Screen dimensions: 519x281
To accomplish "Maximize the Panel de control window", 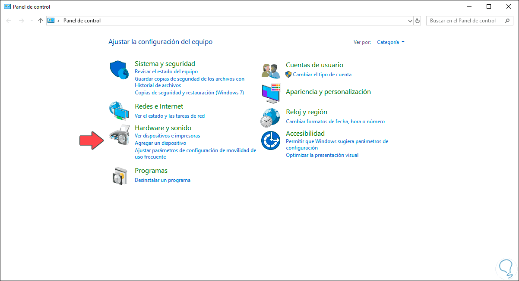I will tap(489, 6).
